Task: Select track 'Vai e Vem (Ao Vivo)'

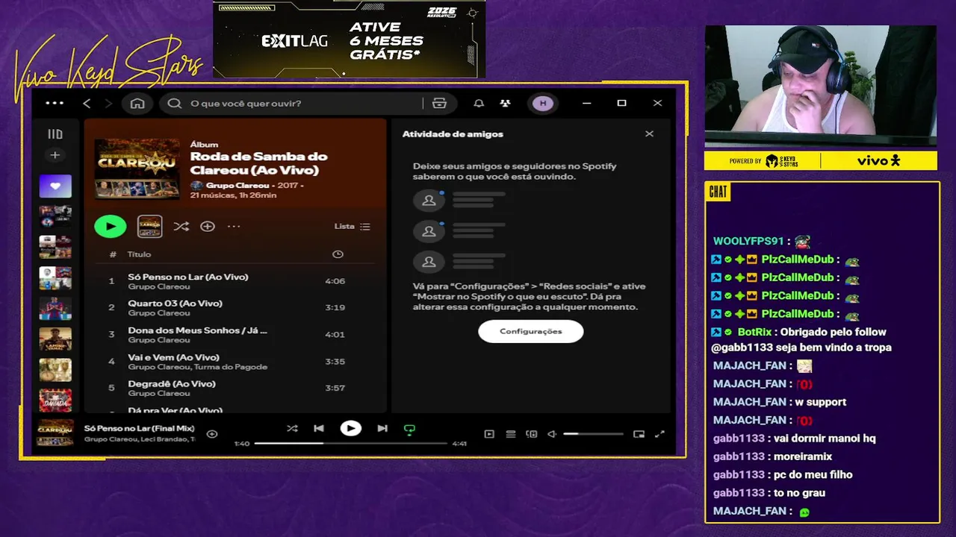Action: (x=173, y=357)
